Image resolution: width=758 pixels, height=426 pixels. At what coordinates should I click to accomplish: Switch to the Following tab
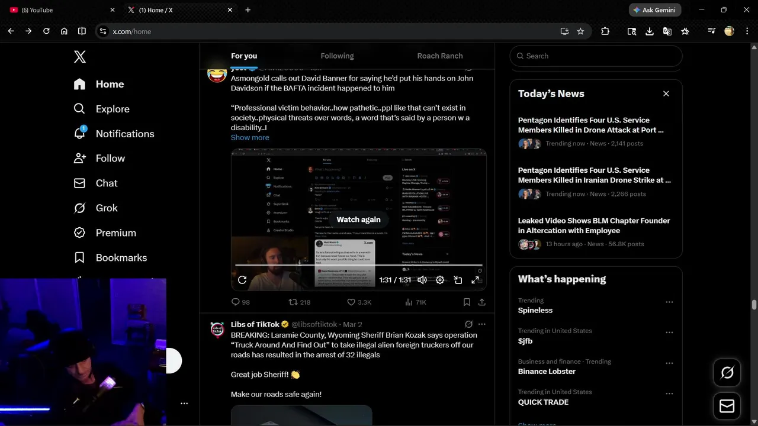click(x=337, y=56)
